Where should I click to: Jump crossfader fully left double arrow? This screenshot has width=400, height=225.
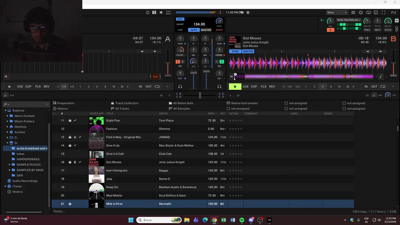click(x=161, y=95)
